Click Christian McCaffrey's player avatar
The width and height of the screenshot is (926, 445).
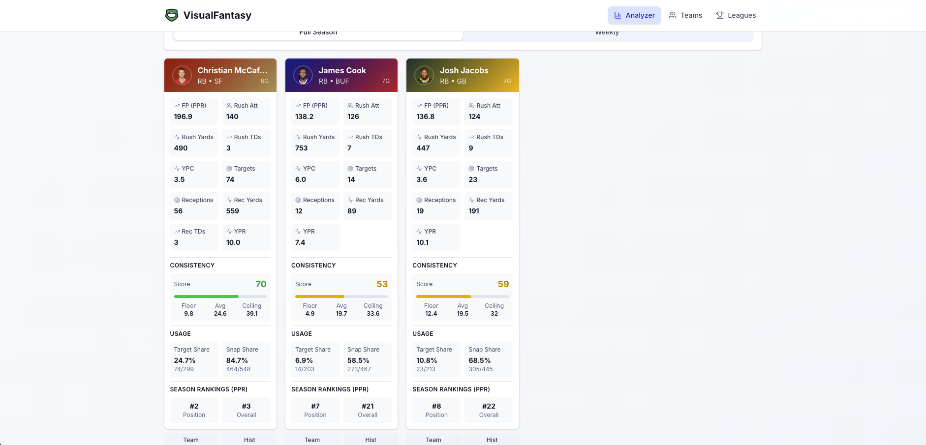182,75
